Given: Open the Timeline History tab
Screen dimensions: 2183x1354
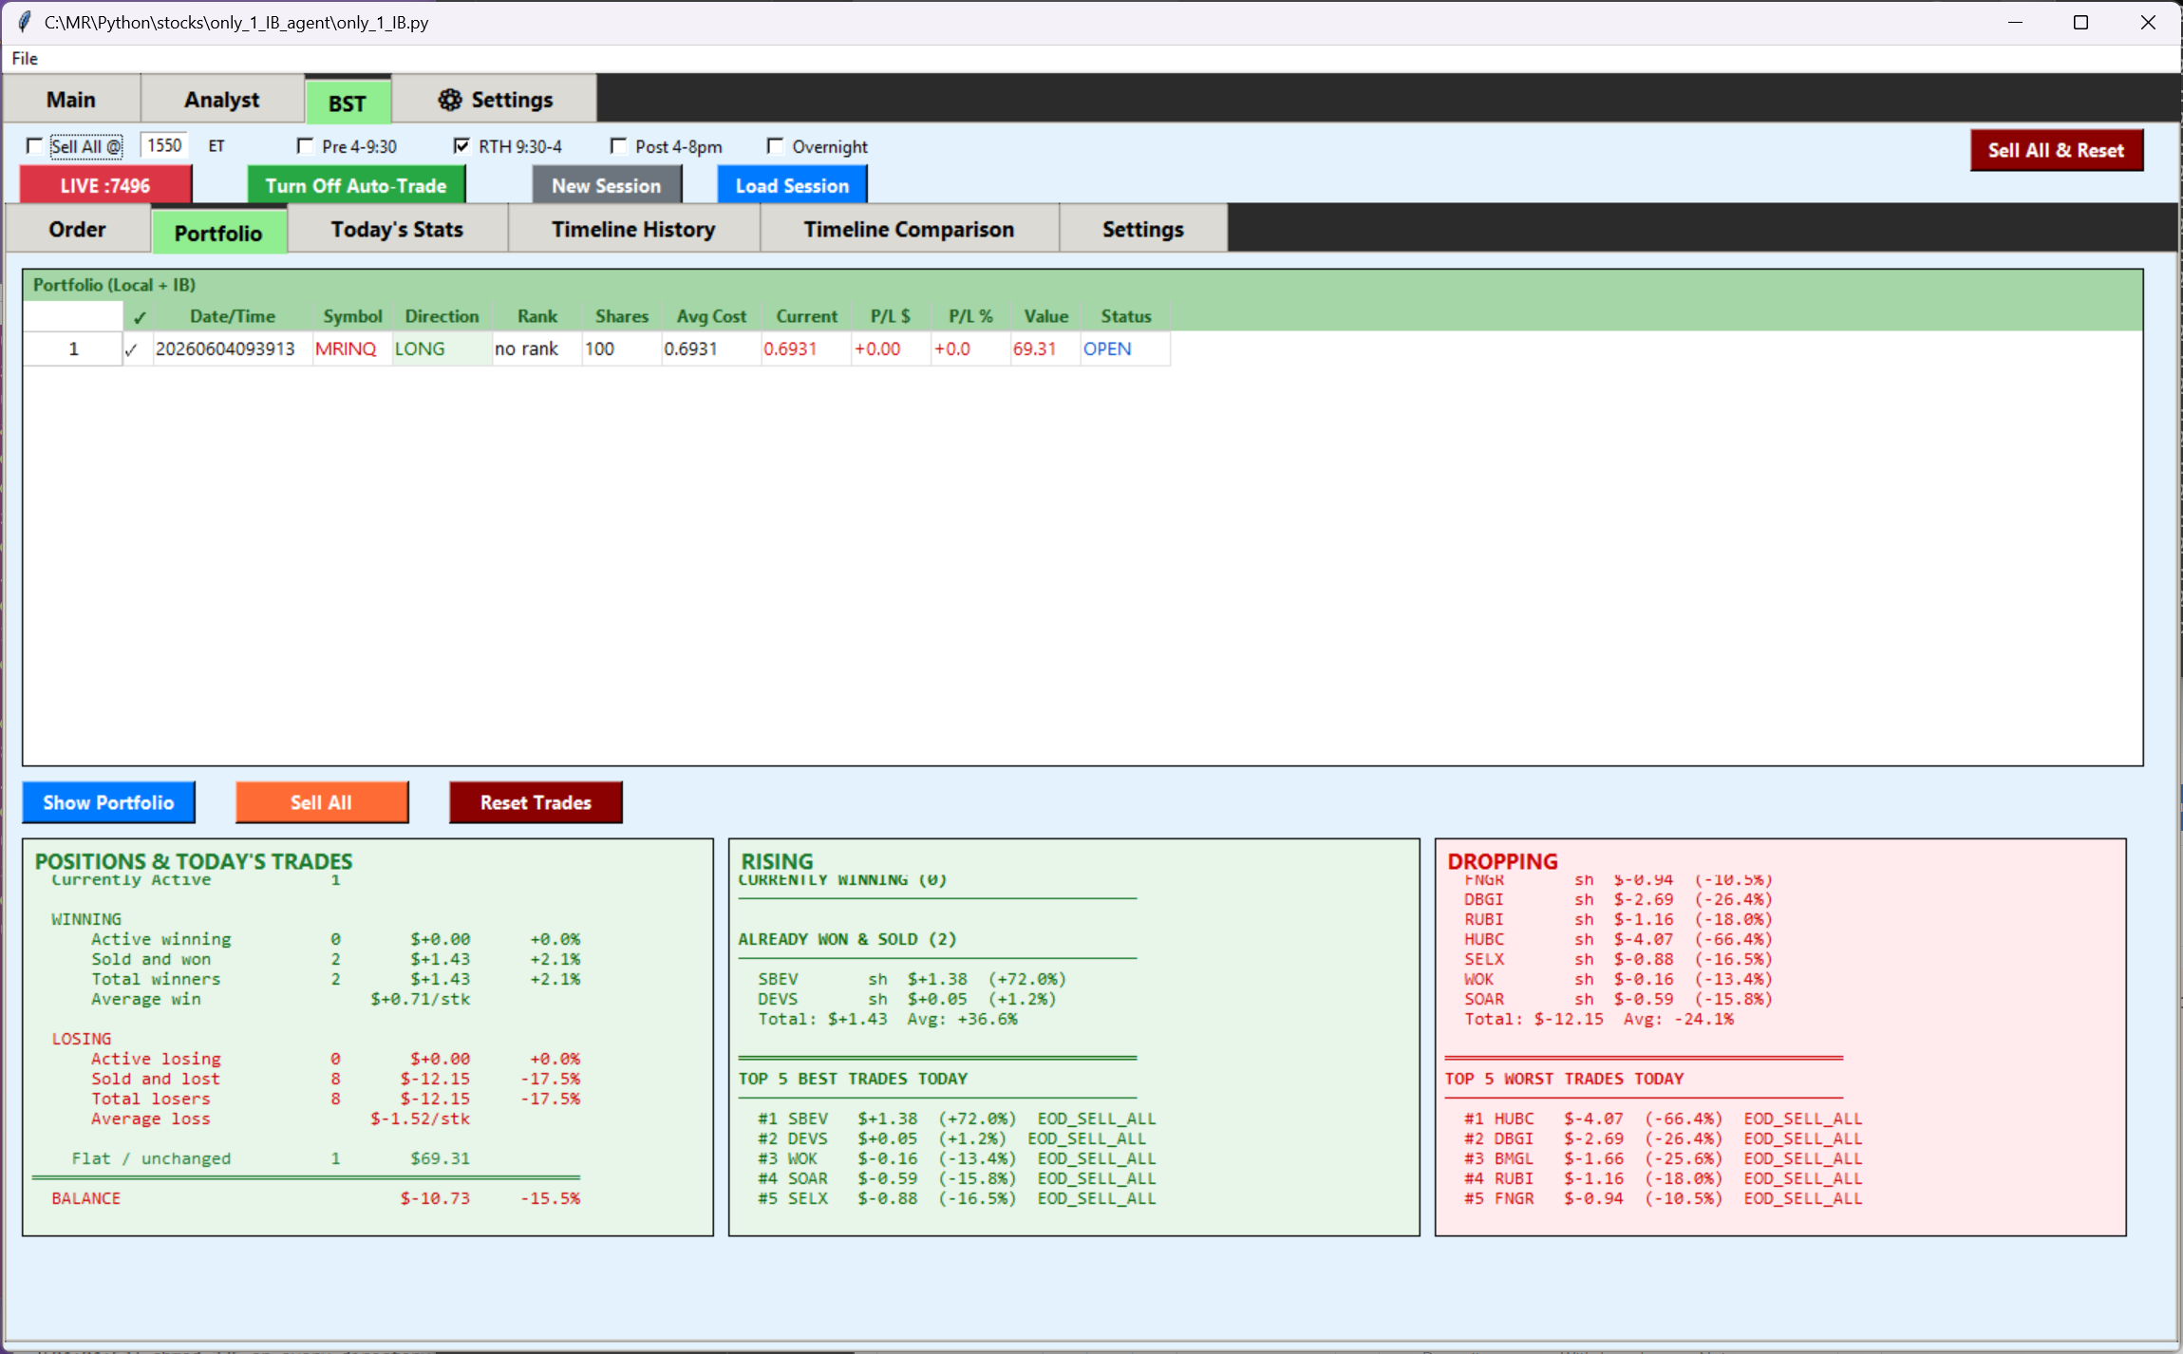Looking at the screenshot, I should 633,230.
